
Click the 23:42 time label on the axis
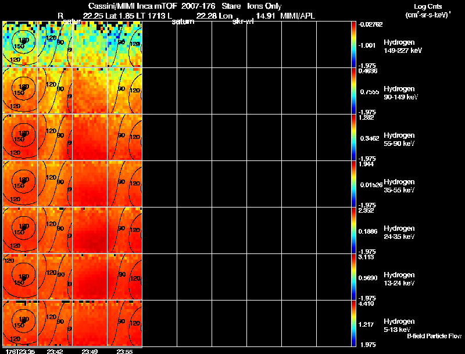click(55, 351)
